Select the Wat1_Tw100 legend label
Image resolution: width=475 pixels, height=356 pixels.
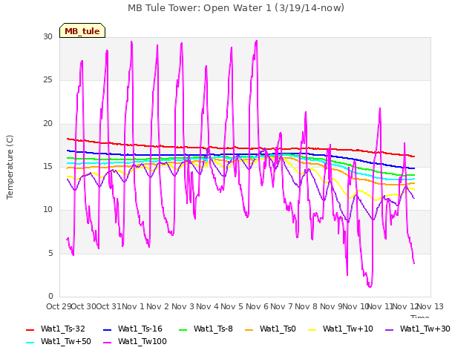pyautogui.click(x=142, y=342)
